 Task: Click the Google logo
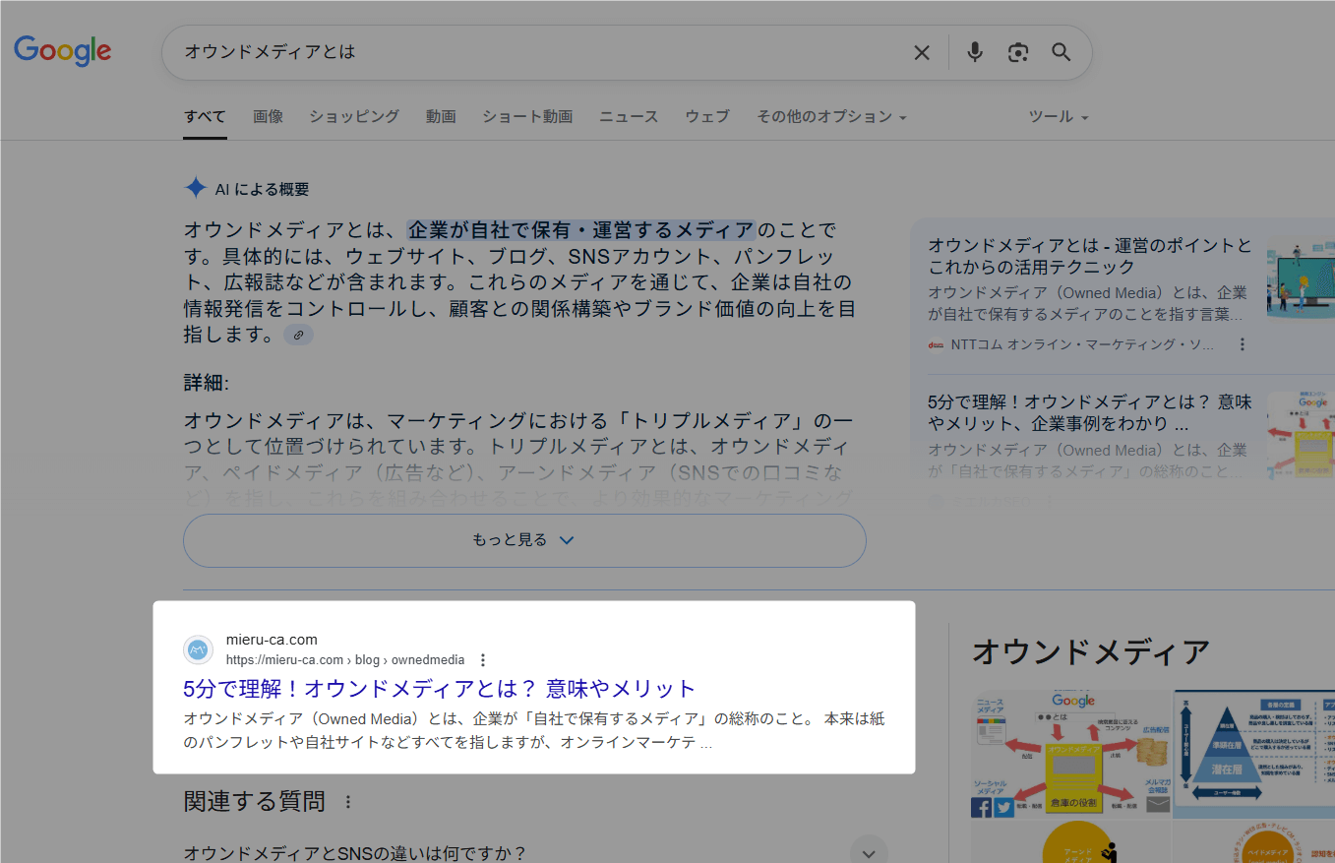click(x=62, y=50)
